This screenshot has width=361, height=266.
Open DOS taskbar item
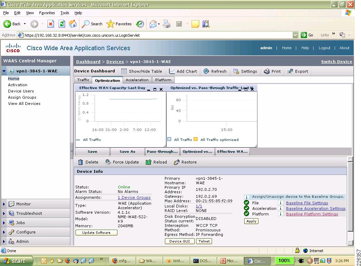click(203, 261)
